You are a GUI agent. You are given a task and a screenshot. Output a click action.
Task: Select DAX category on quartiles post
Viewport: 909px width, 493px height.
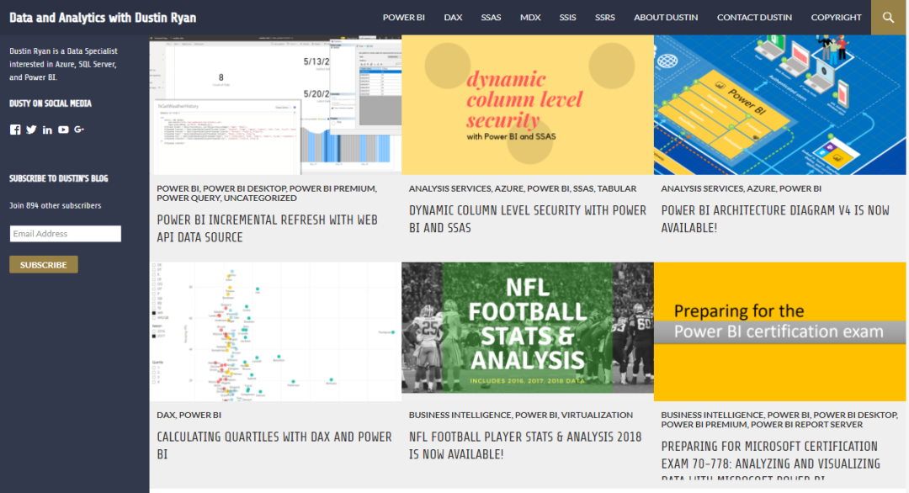coord(166,415)
